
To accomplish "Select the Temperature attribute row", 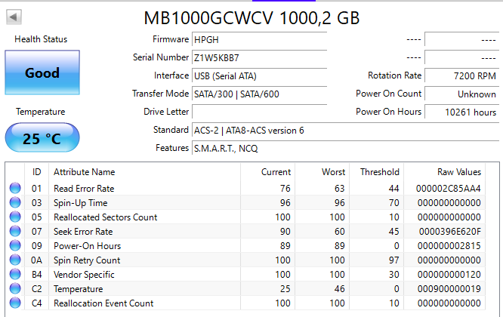I will click(x=249, y=289).
